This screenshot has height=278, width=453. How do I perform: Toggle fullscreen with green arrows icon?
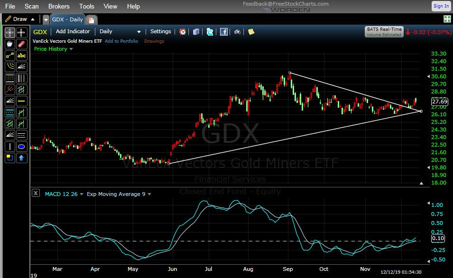coord(447,19)
